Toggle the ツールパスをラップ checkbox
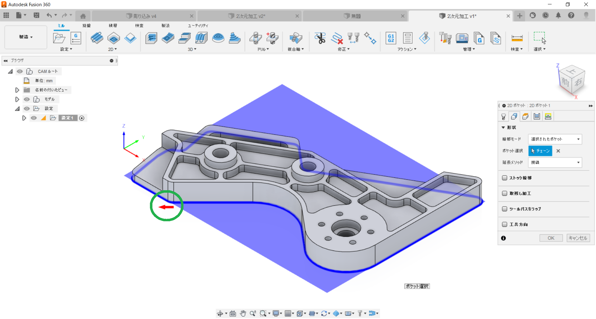 point(504,209)
